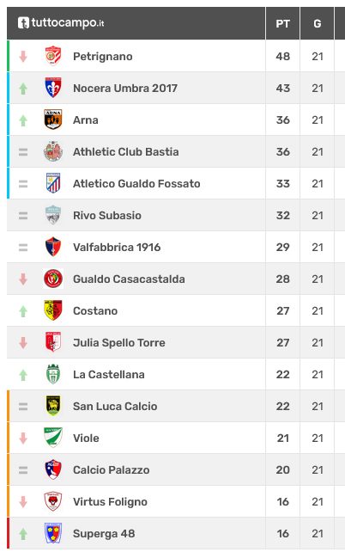Open the Atletico Gualdo Fossato team link
Image resolution: width=345 pixels, height=558 pixels.
point(136,184)
